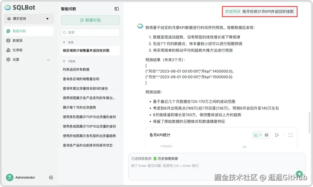Open the 演示空间 workspace dropdown

(28, 19)
